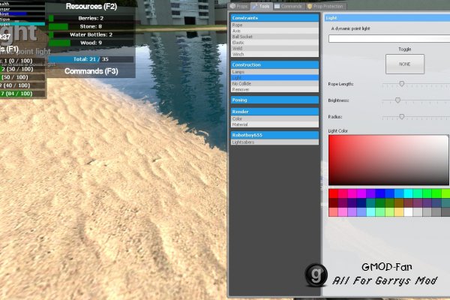Pick a shade in the red gradient color box
The height and width of the screenshot is (300, 450).
coord(388,160)
